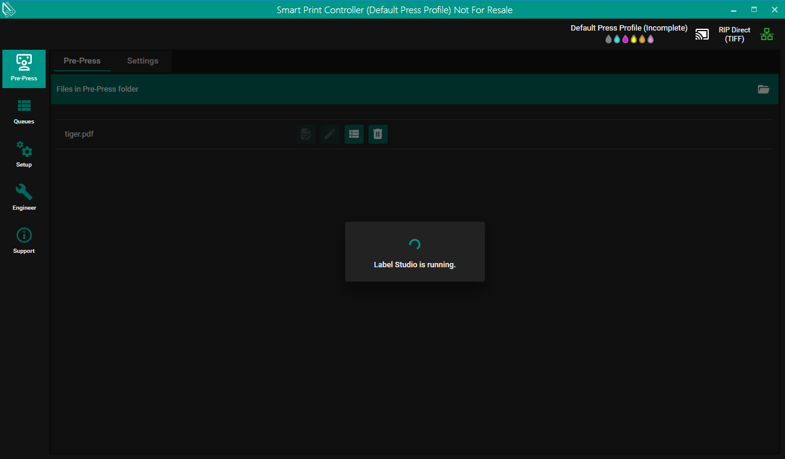Click the app logo in title bar
Viewport: 785px width, 459px height.
[x=9, y=10]
